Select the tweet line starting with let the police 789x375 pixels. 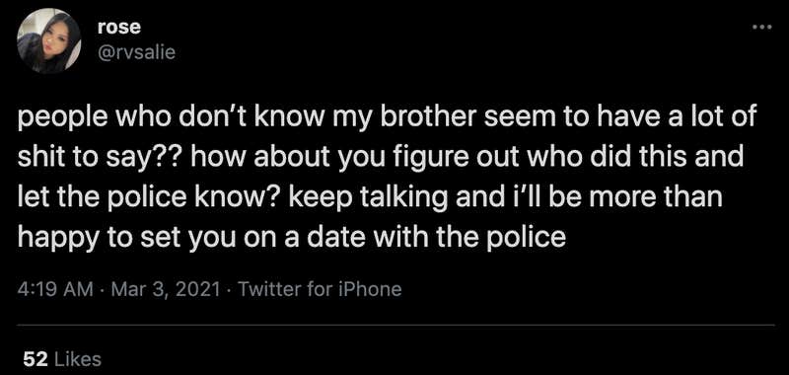(x=370, y=196)
